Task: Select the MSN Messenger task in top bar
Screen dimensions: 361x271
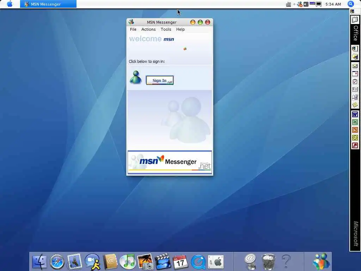Action: pyautogui.click(x=48, y=4)
